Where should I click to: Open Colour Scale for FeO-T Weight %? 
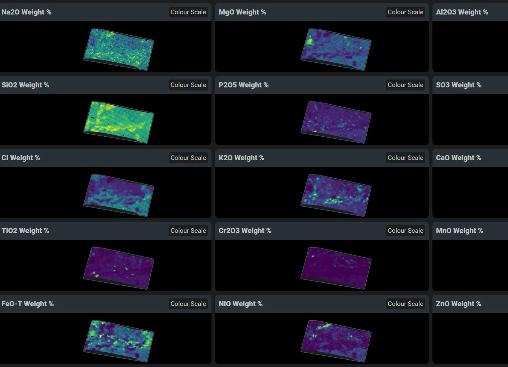(188, 304)
